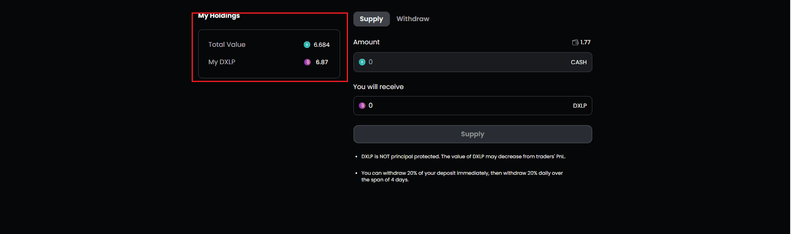Click the You will receive output field
Screen dimensions: 791x234
[x=465, y=106]
